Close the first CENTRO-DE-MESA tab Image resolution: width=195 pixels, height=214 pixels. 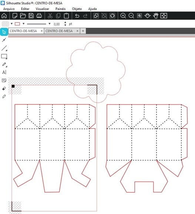pyautogui.click(x=41, y=31)
